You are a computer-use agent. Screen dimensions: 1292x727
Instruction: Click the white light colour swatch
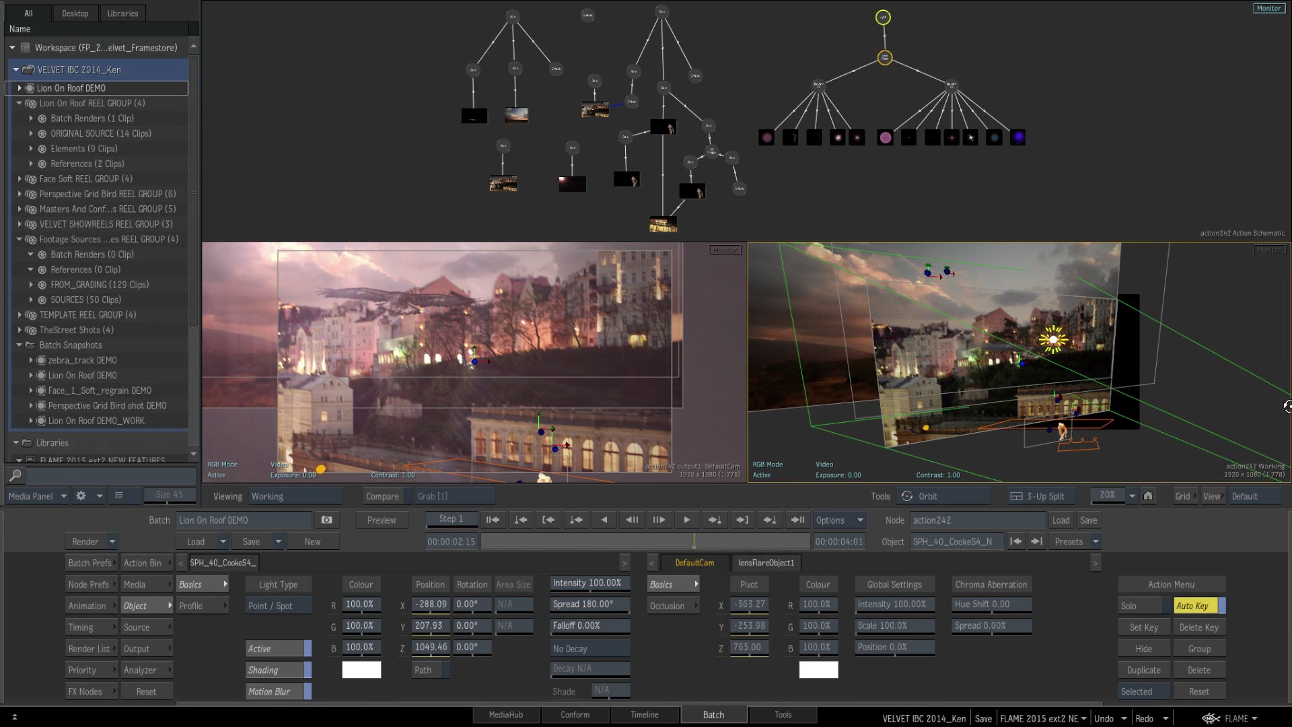tap(361, 670)
